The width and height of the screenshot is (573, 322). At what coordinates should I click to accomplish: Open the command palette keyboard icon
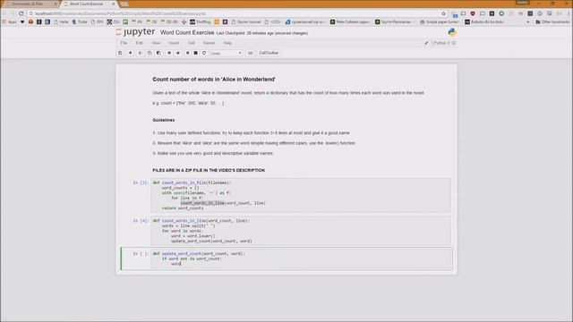(x=250, y=53)
